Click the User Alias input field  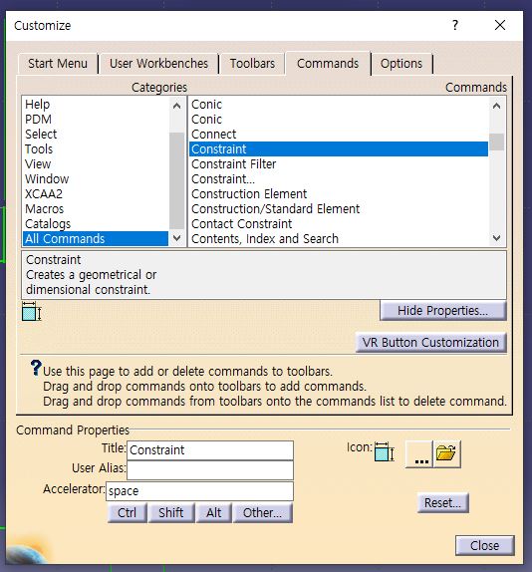[210, 470]
